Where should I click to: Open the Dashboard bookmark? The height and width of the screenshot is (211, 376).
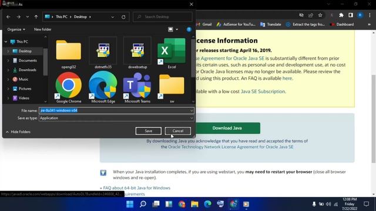[342, 25]
